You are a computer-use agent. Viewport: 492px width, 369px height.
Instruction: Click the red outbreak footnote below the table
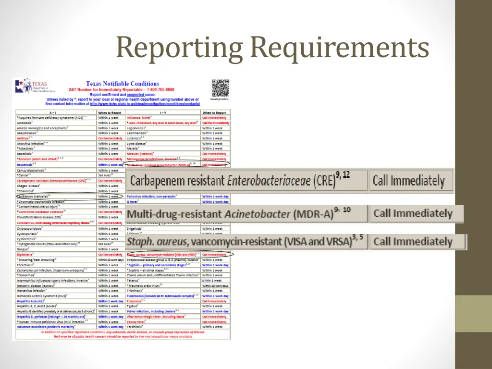[123, 334]
